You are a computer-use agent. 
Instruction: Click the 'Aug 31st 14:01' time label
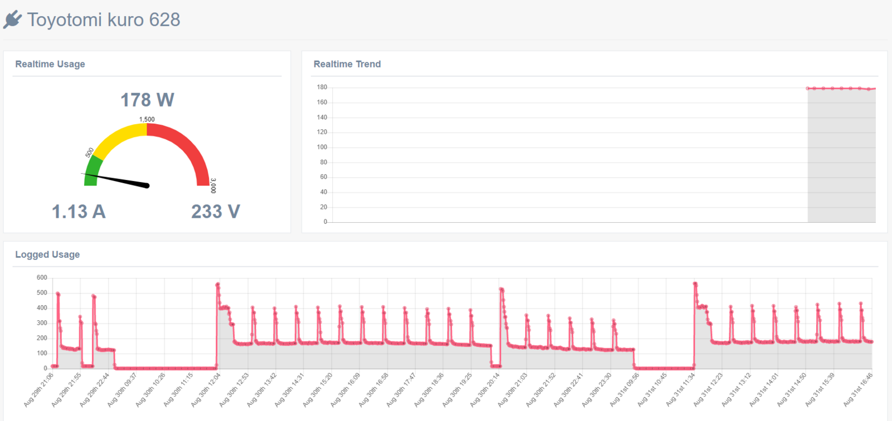764,390
